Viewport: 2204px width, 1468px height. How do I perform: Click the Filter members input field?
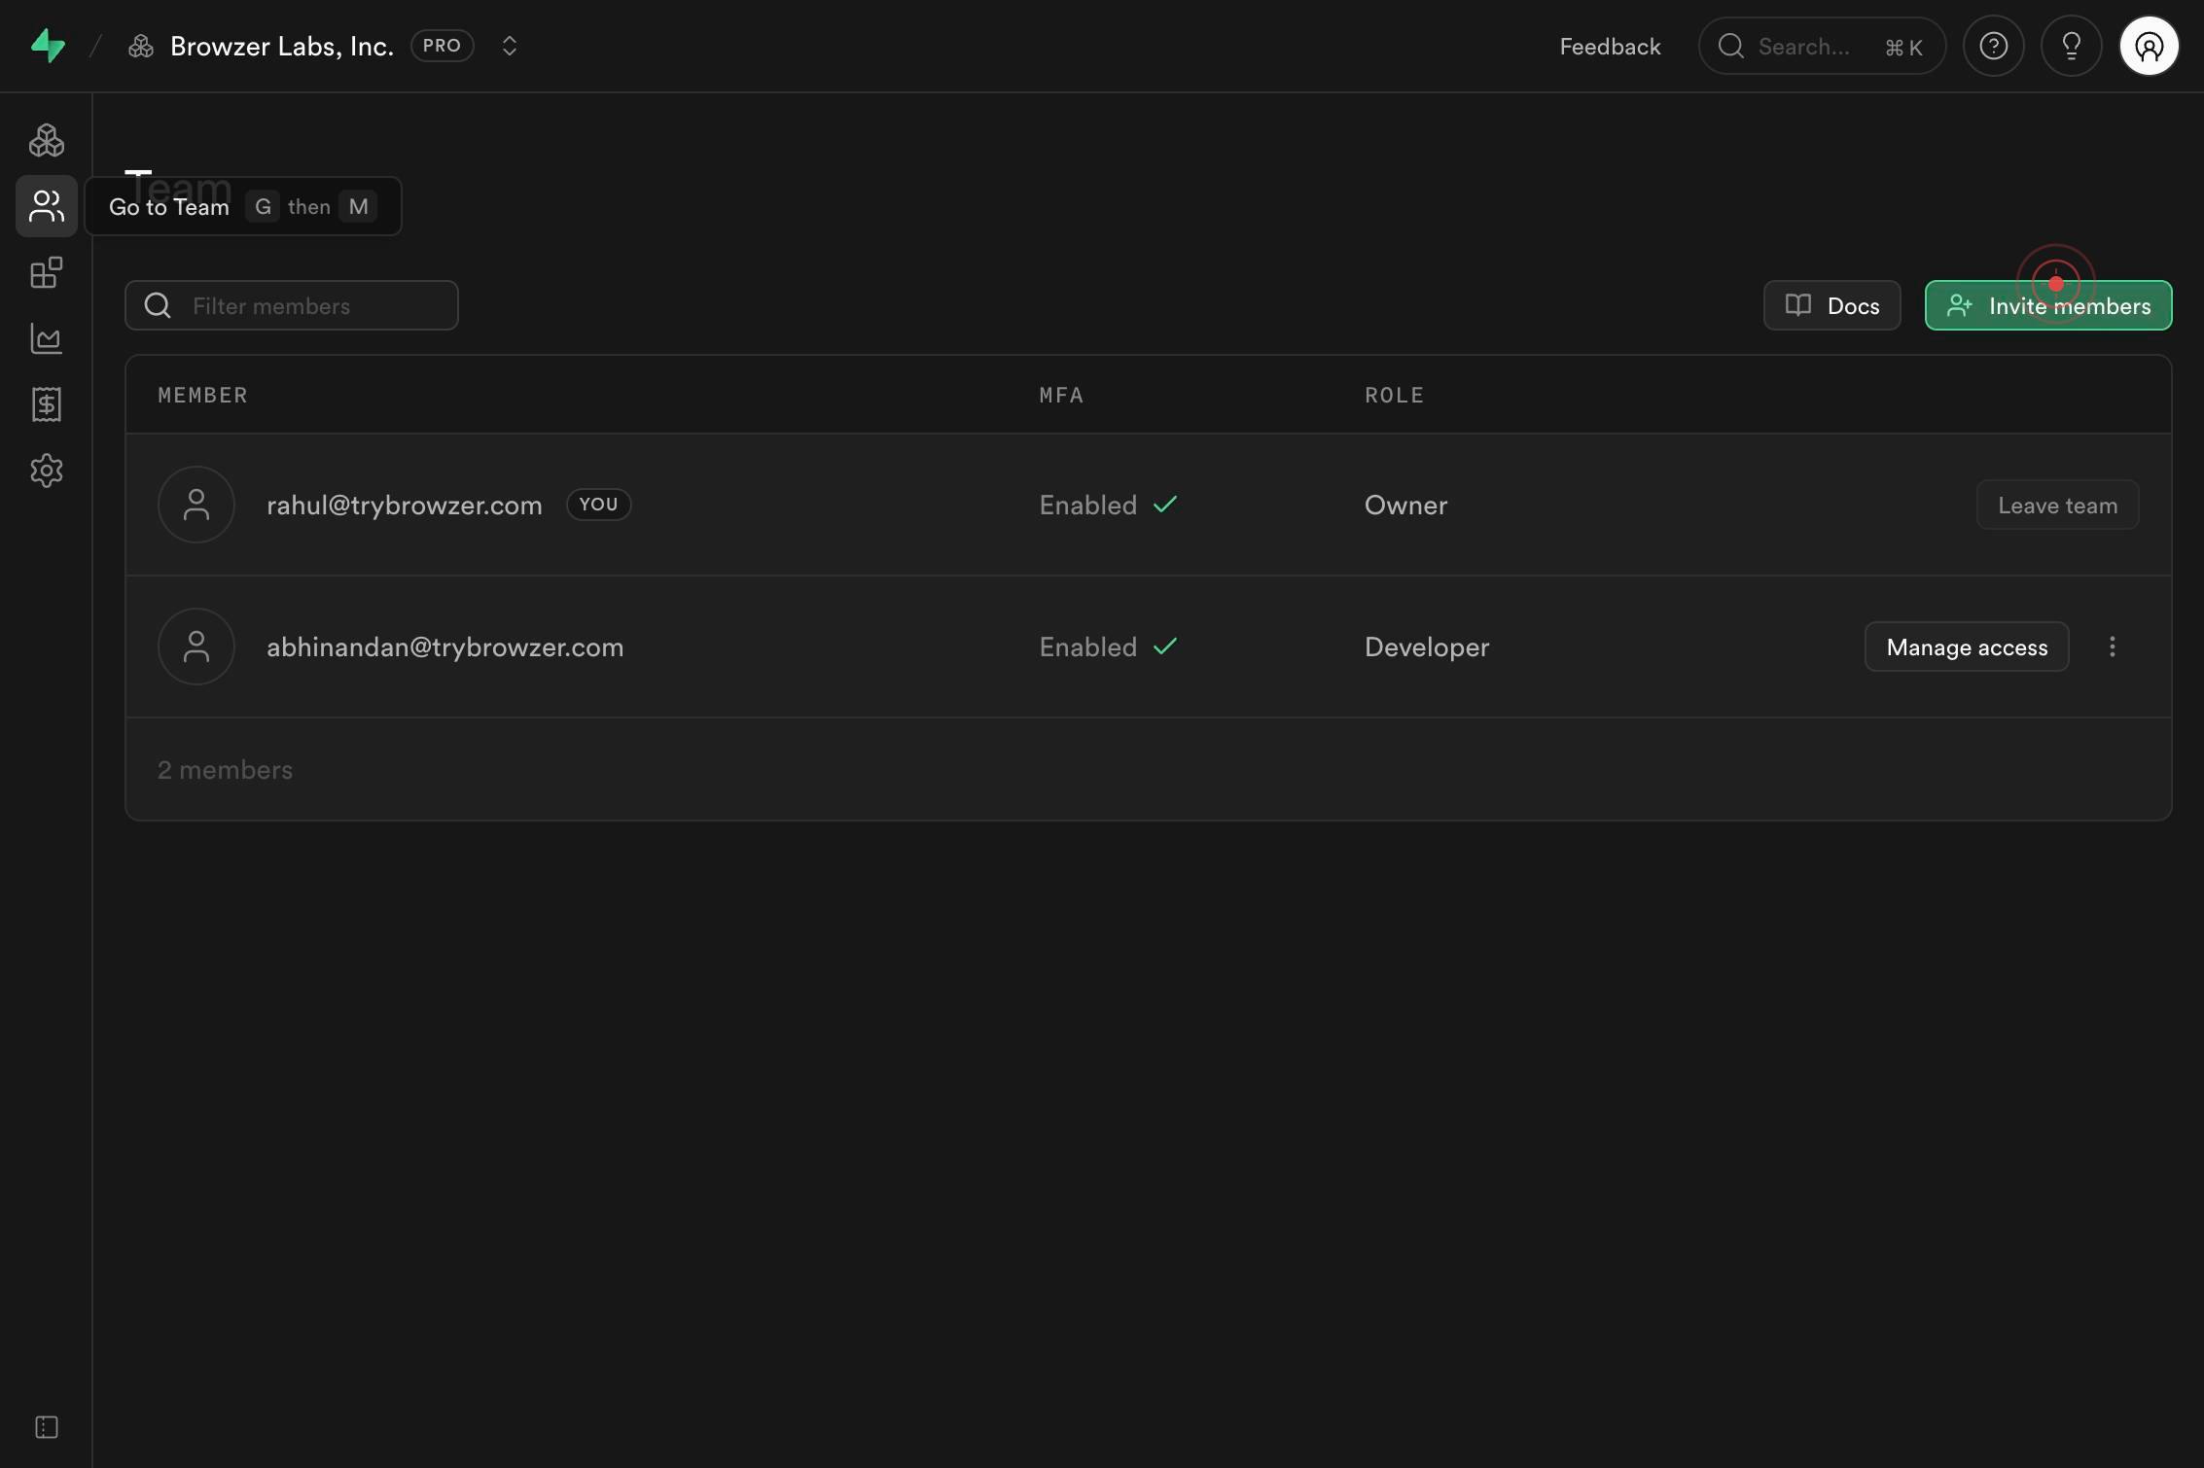coord(292,305)
